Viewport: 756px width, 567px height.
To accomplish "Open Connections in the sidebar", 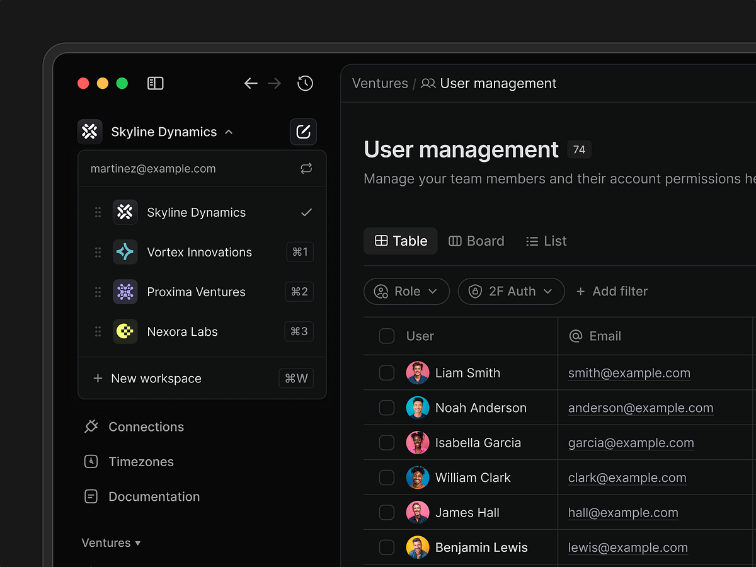I will (x=134, y=427).
